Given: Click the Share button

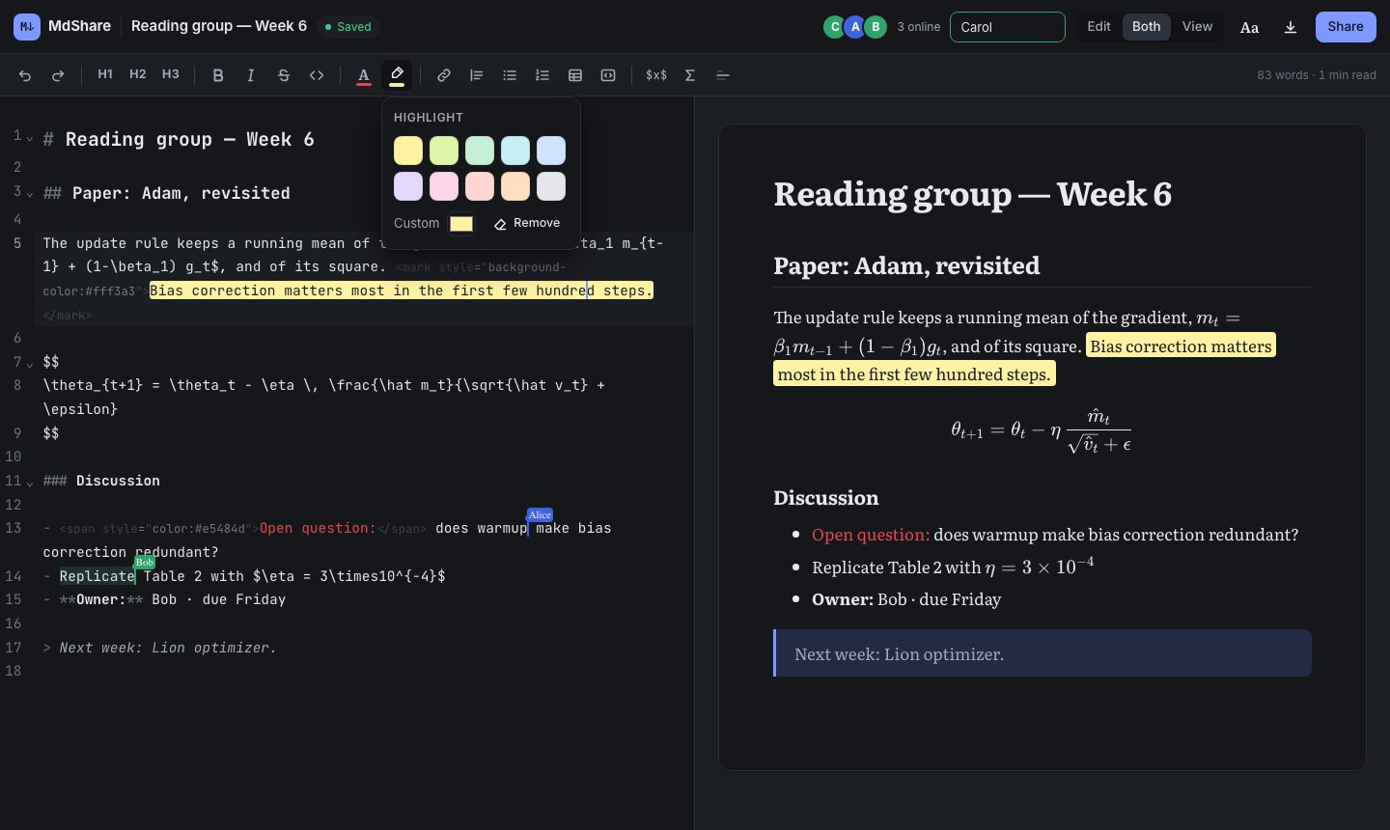Looking at the screenshot, I should click(x=1346, y=27).
